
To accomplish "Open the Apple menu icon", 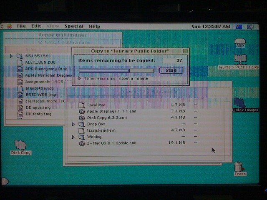I will point(10,26).
